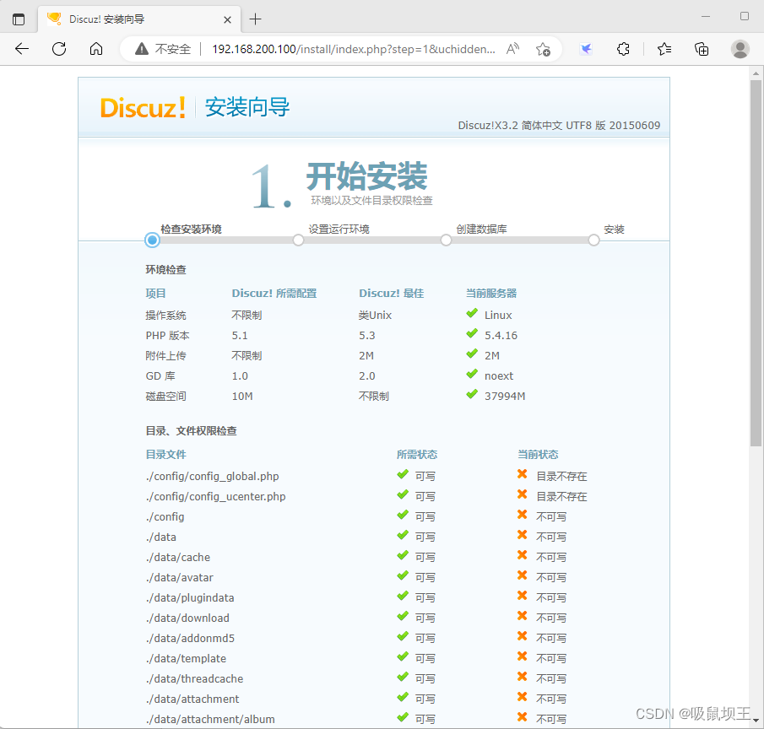The height and width of the screenshot is (729, 764).
Task: Refresh the page using the reload icon
Action: pyautogui.click(x=59, y=49)
